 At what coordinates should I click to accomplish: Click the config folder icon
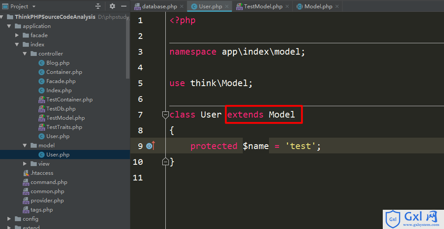click(18, 219)
